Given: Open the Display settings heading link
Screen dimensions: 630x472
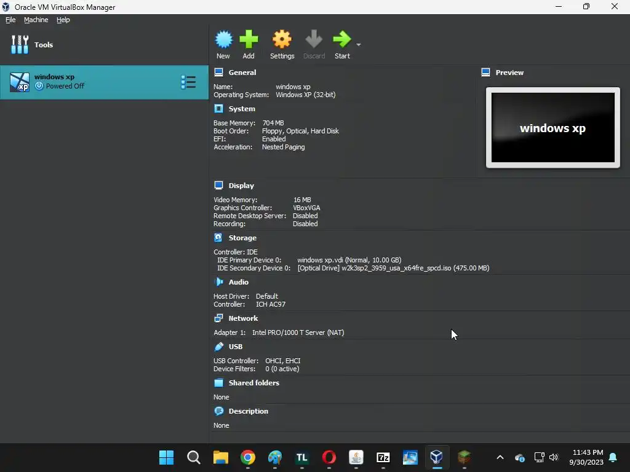Looking at the screenshot, I should (x=241, y=186).
